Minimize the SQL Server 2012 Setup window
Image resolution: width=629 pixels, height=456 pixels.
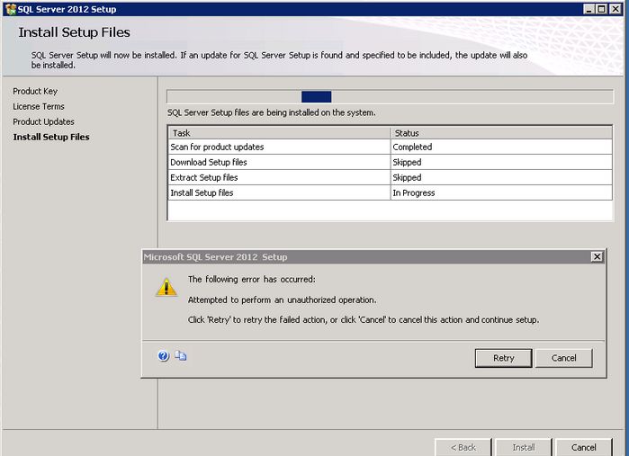(x=589, y=9)
